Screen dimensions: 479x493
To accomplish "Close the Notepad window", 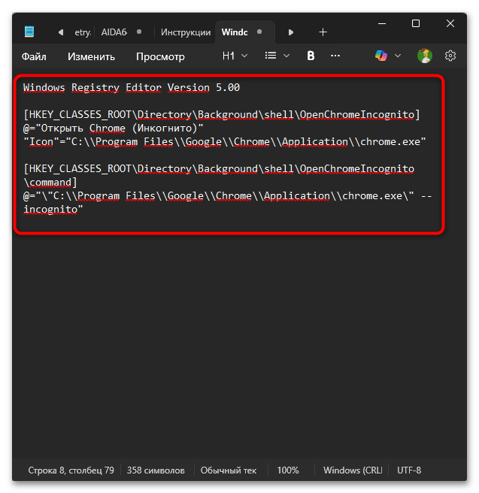I will (x=450, y=23).
